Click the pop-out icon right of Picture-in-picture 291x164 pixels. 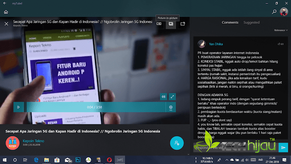tap(183, 24)
